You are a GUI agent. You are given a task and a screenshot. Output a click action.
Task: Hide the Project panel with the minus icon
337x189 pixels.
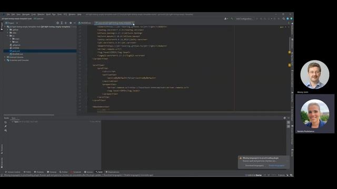click(x=75, y=23)
